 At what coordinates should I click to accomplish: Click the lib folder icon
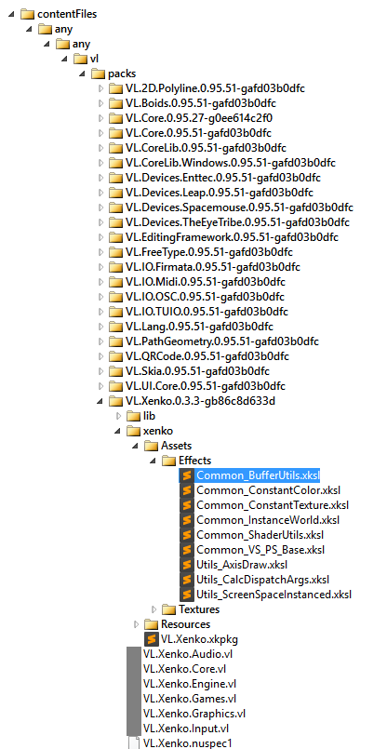[x=134, y=416]
